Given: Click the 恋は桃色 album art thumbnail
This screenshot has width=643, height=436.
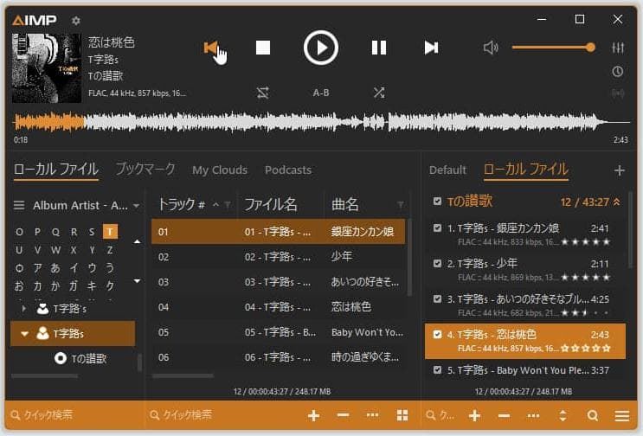Looking at the screenshot, I should tap(47, 68).
